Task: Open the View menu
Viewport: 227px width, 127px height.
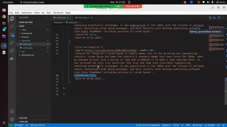Action: (x=37, y=13)
